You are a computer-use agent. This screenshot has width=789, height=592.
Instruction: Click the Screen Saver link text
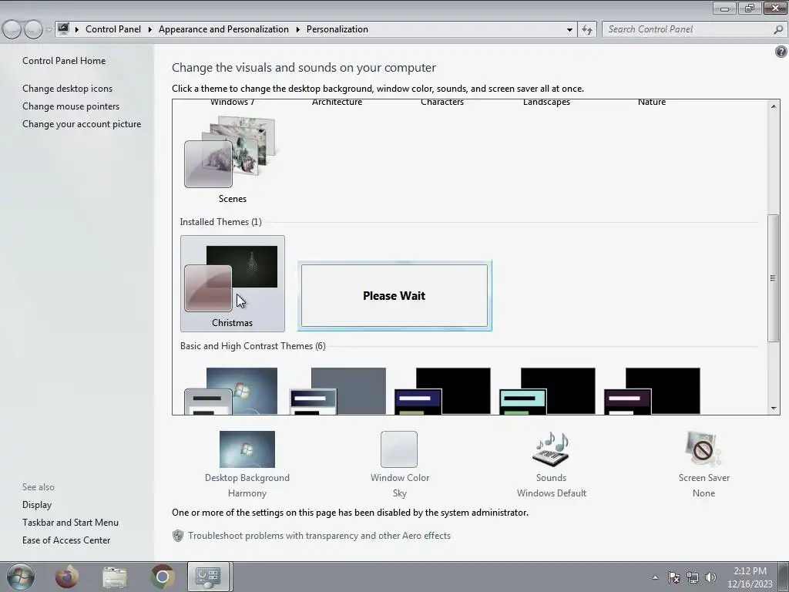(x=704, y=478)
